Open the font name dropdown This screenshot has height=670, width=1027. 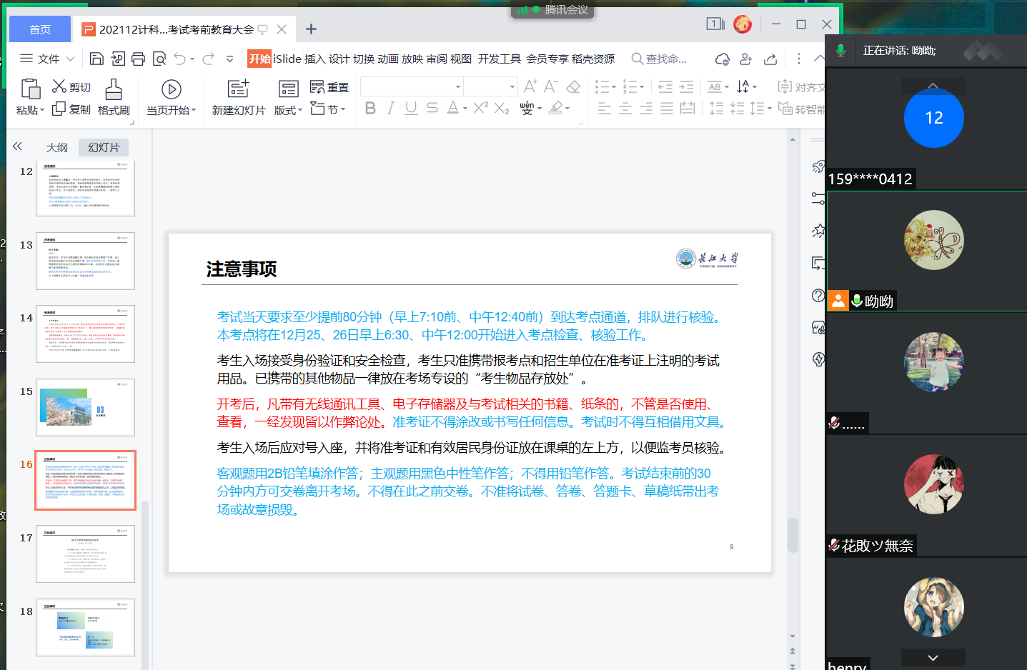[x=458, y=87]
